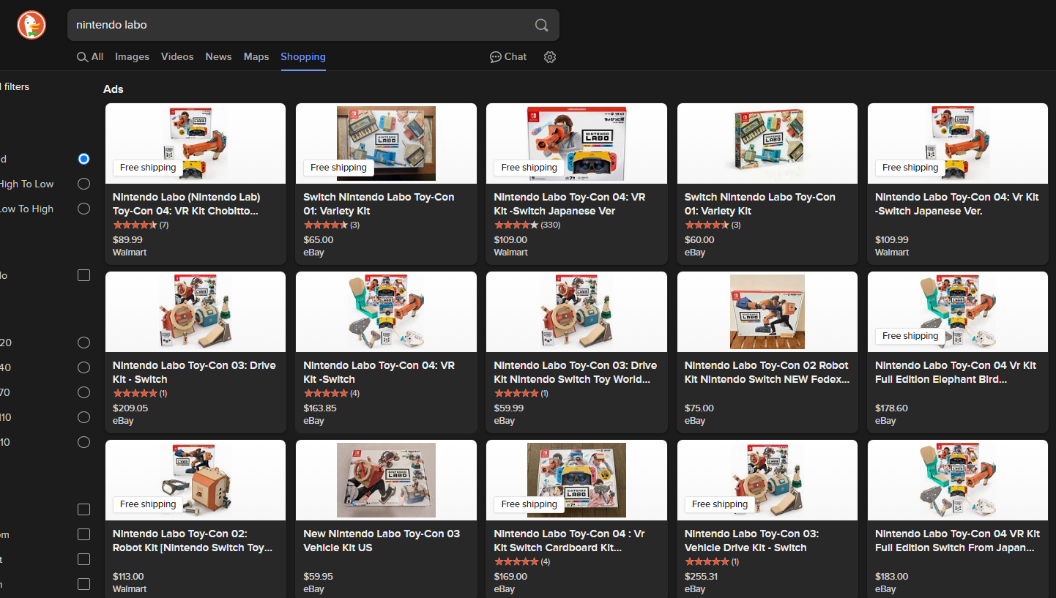Click the 'Ads' heading label
This screenshot has height=598, width=1056.
114,89
